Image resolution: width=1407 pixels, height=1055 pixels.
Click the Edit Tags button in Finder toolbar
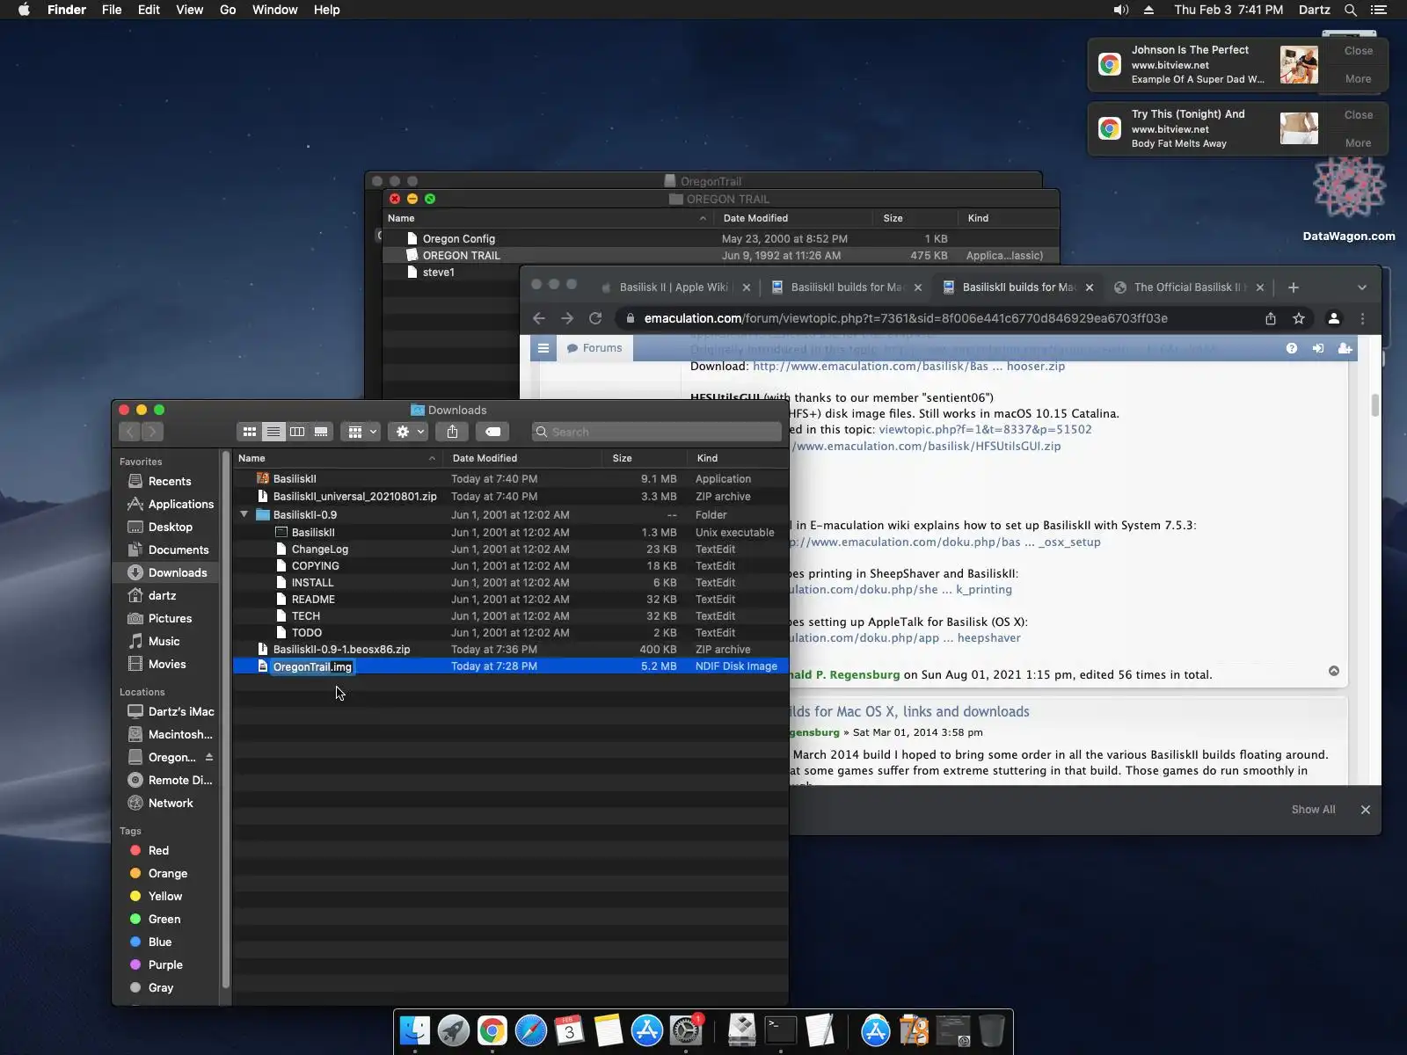(x=493, y=432)
